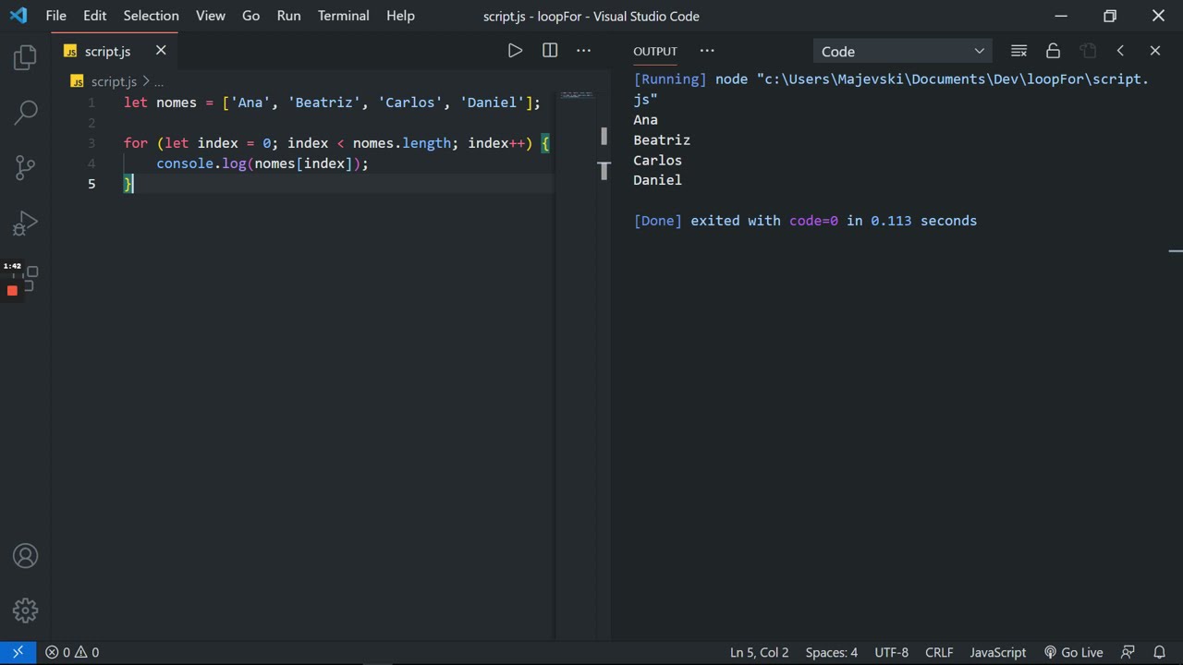Image resolution: width=1183 pixels, height=665 pixels.
Task: Open the Go menu
Action: pos(250,16)
